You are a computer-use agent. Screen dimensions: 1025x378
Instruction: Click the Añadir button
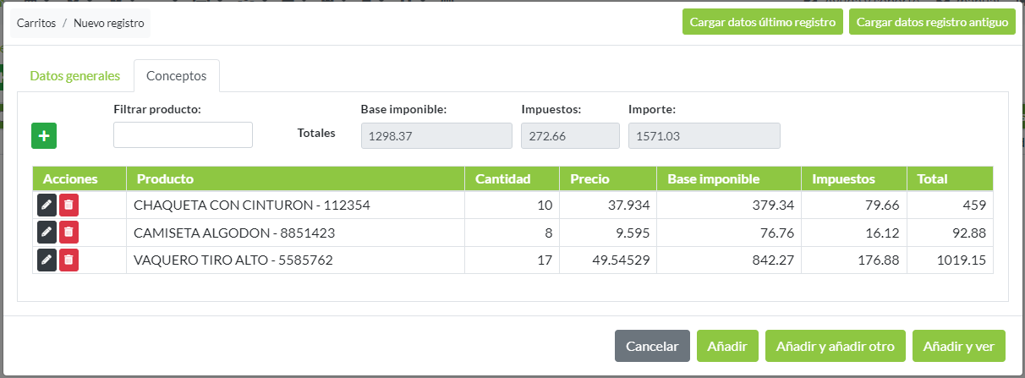[727, 346]
